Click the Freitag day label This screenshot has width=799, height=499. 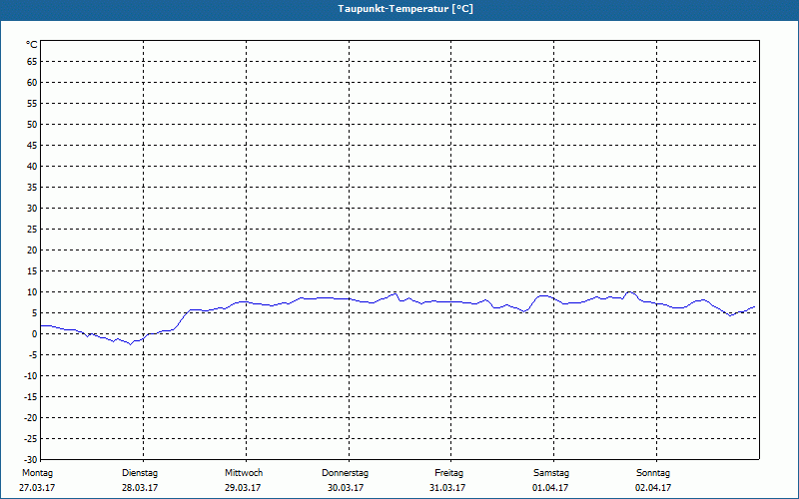click(x=448, y=473)
